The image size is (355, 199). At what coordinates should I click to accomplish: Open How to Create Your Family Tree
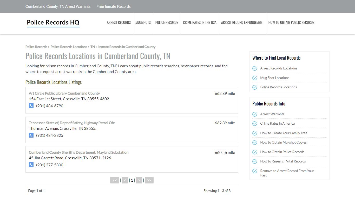284,133
